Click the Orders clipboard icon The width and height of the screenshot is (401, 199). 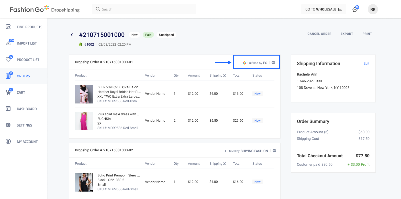(8, 76)
